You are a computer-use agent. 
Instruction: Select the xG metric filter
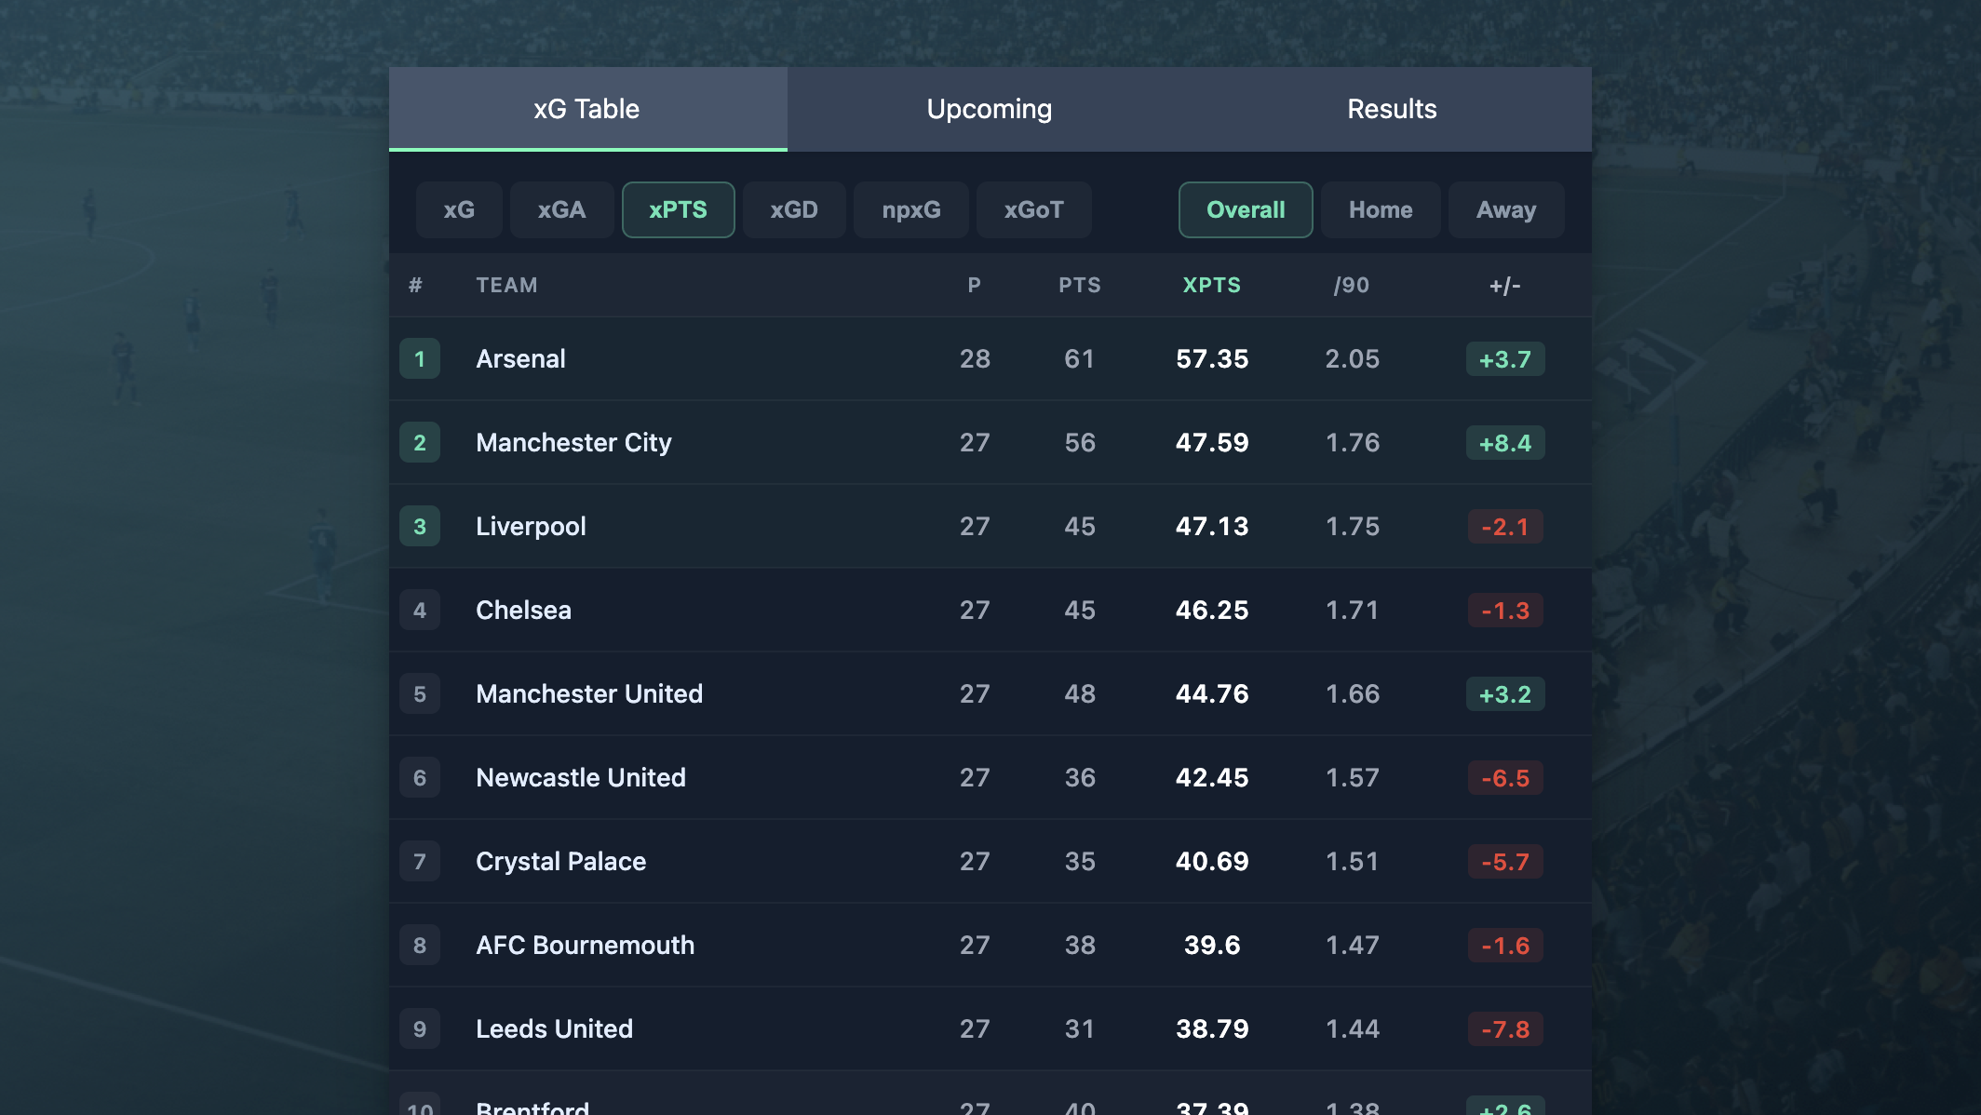[459, 210]
